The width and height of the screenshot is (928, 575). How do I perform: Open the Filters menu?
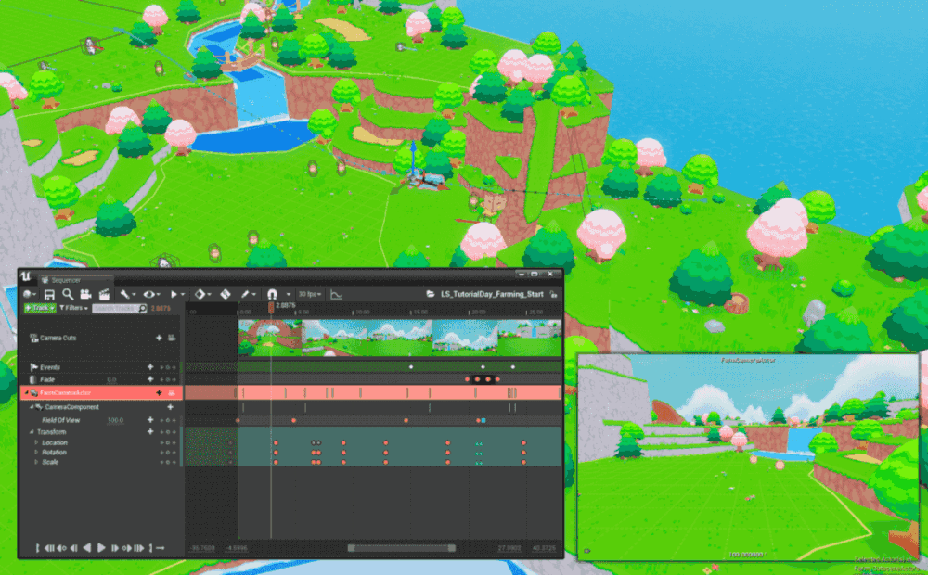pos(73,308)
